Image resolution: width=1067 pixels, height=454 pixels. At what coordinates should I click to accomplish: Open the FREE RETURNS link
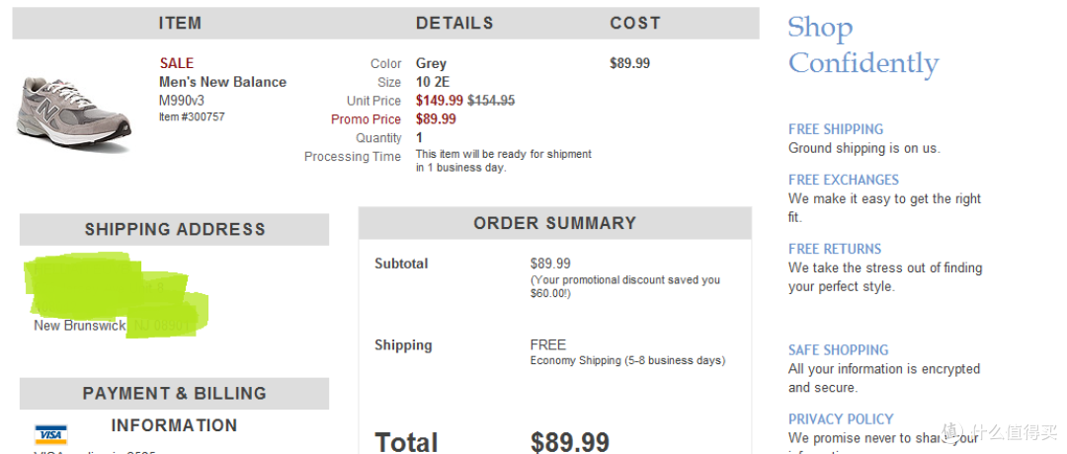835,249
